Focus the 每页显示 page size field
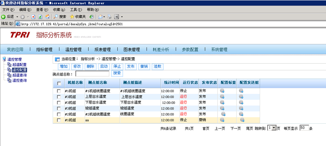This screenshot has height=146, width=326. coord(304,128)
